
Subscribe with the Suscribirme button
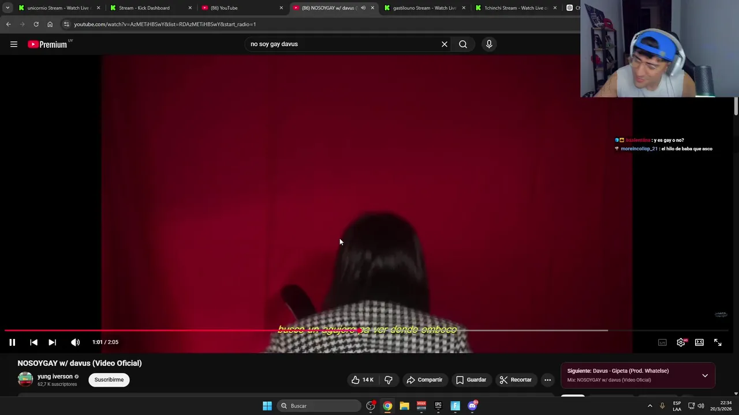coord(109,380)
